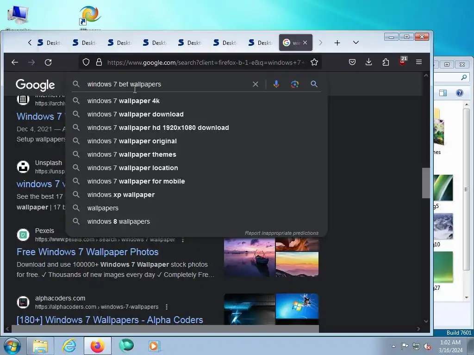This screenshot has width=474, height=355.
Task: Clear the Google search box with X
Action: 256,84
